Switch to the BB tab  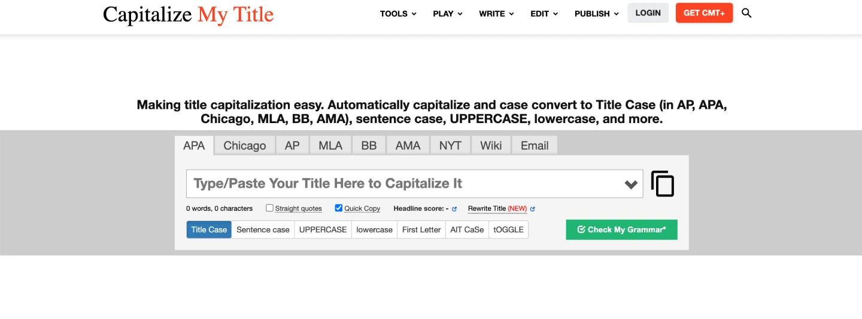coord(369,145)
